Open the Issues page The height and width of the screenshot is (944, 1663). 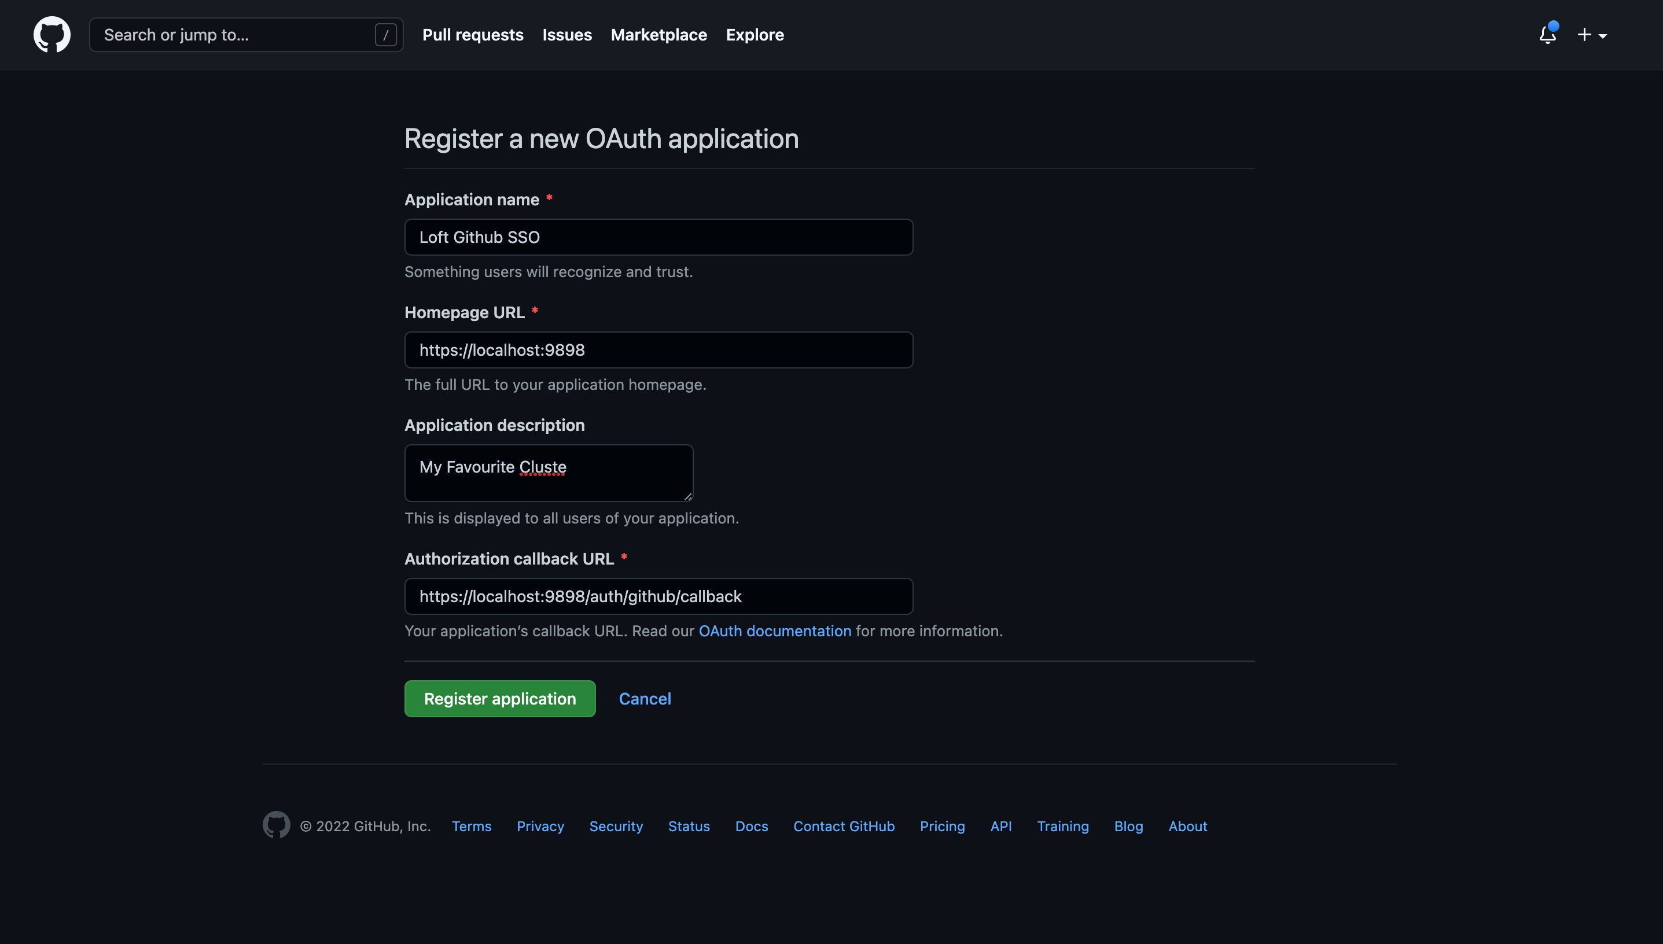(566, 35)
